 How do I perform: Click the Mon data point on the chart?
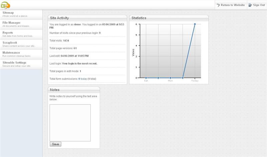click(x=170, y=78)
